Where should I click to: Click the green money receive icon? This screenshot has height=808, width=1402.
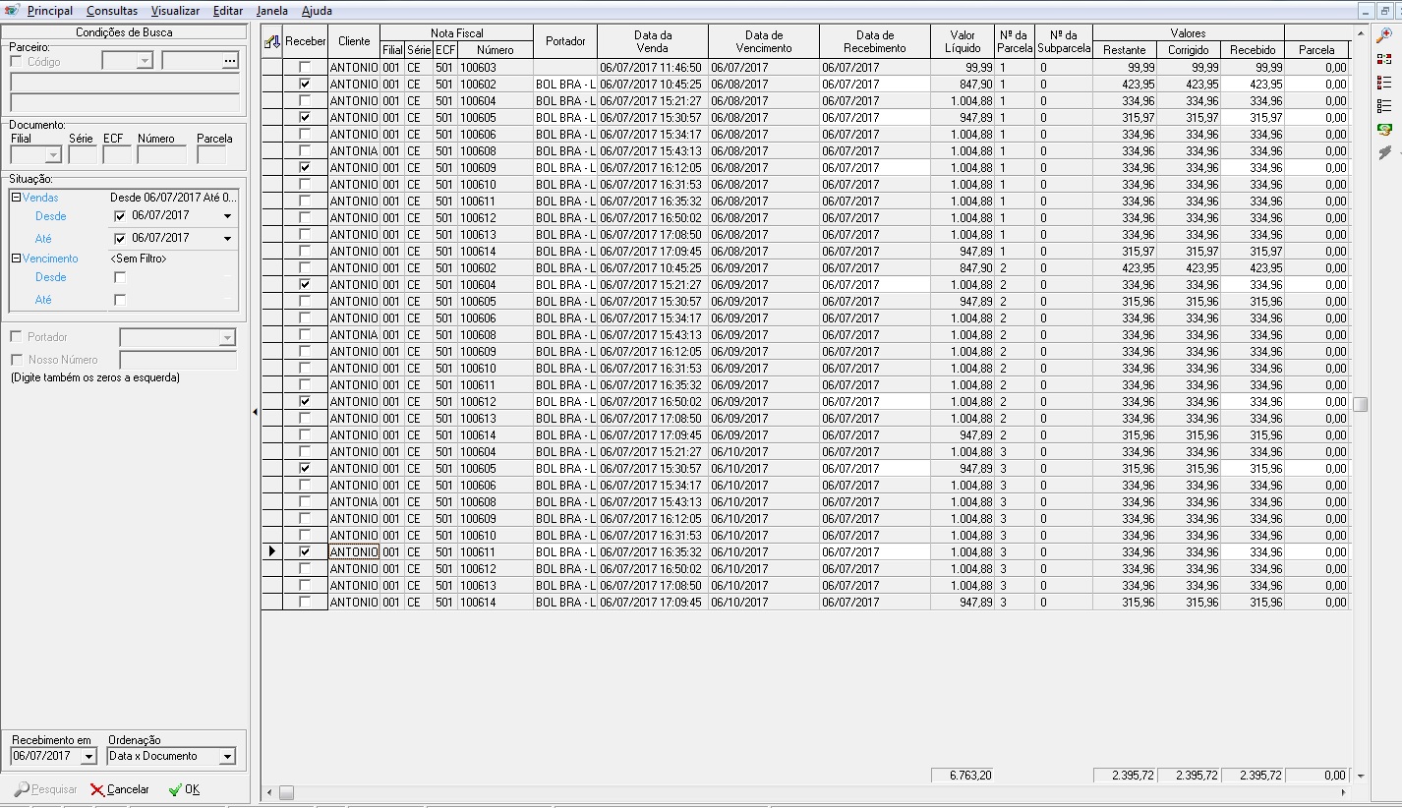(1384, 130)
